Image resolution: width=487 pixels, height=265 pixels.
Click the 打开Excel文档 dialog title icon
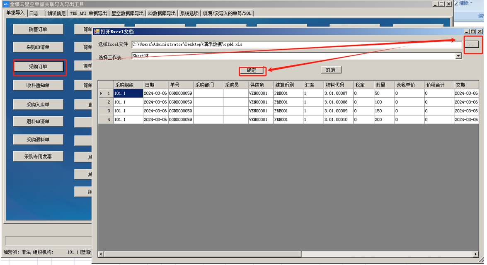pos(97,31)
